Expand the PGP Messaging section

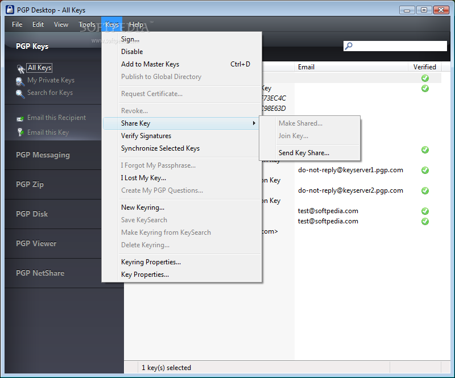click(x=53, y=155)
